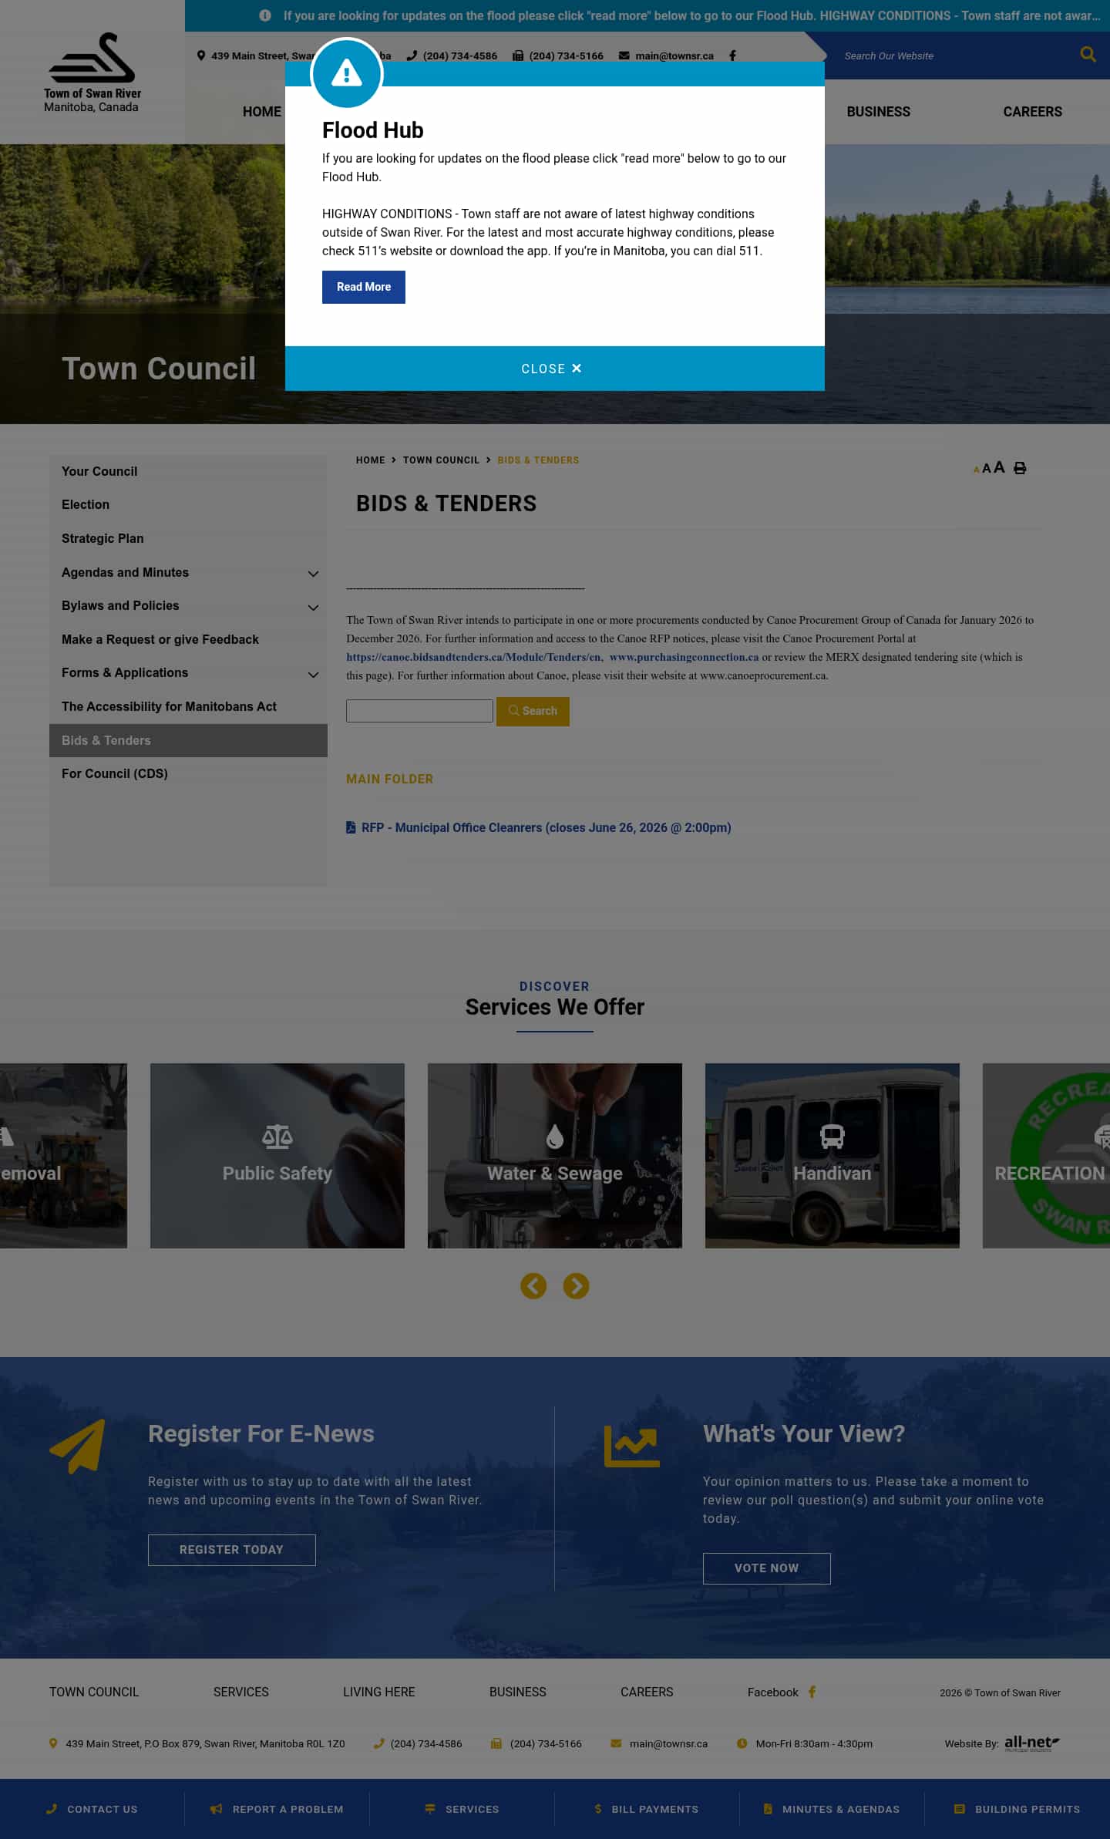Expand the Forms & Applications submenu

pos(313,674)
